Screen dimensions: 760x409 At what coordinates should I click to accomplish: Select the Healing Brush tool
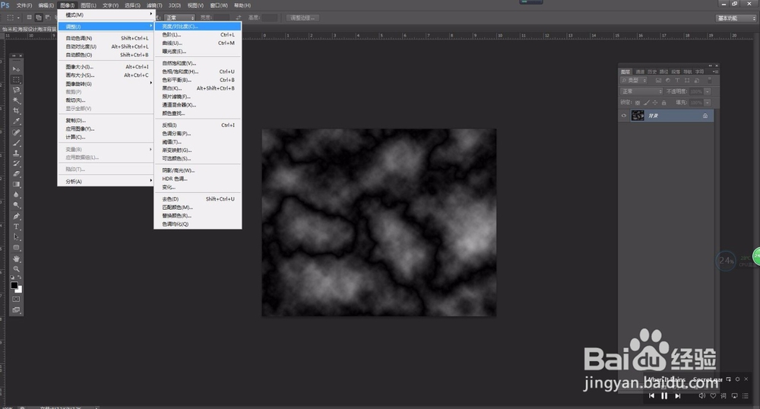[x=16, y=132]
